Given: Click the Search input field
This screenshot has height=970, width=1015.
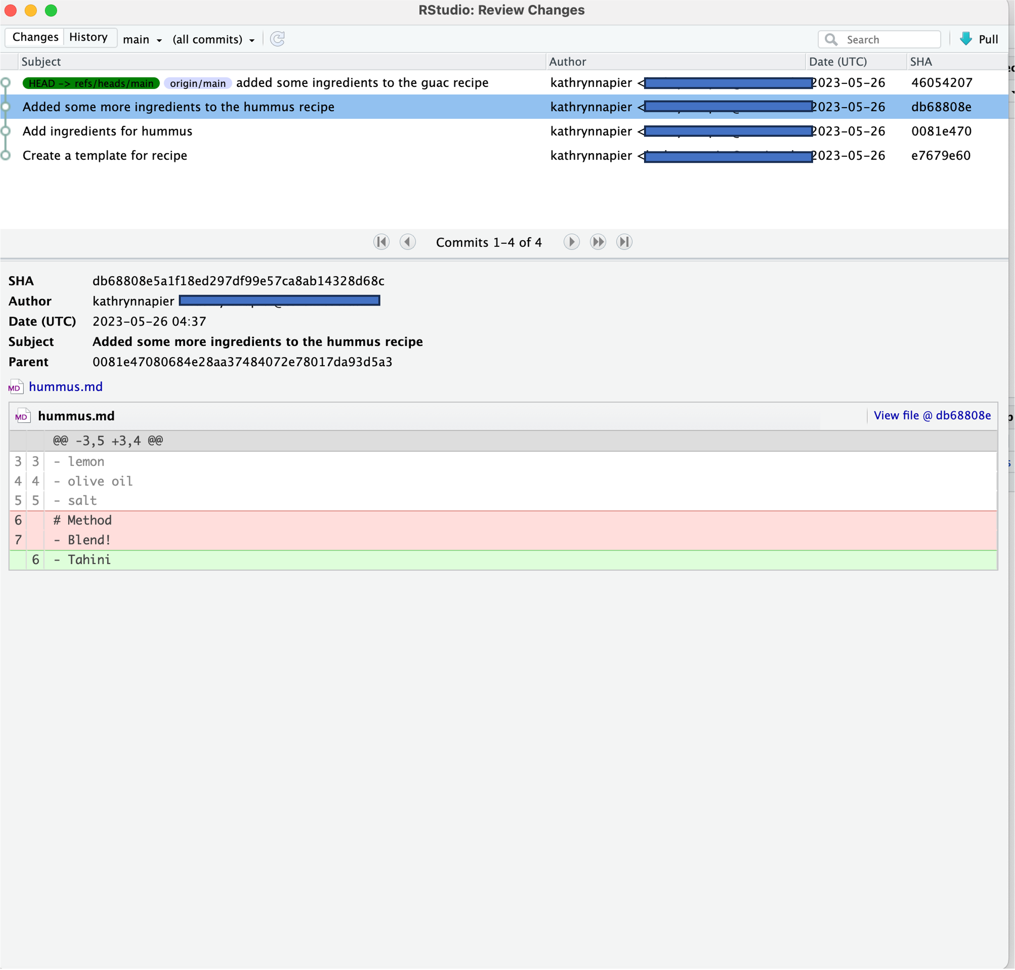Looking at the screenshot, I should click(x=879, y=39).
